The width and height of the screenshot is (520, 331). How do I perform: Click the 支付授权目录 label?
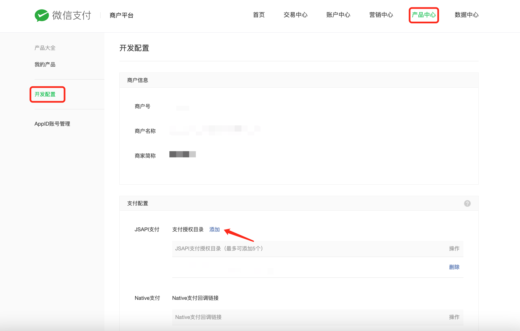pos(188,230)
